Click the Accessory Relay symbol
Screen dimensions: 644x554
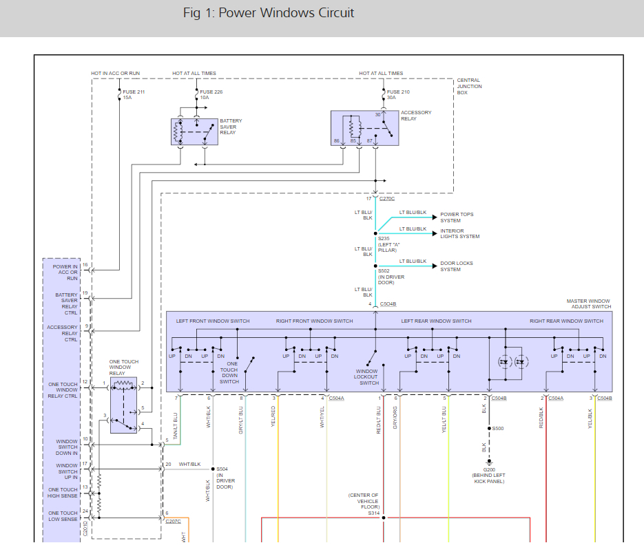[365, 129]
